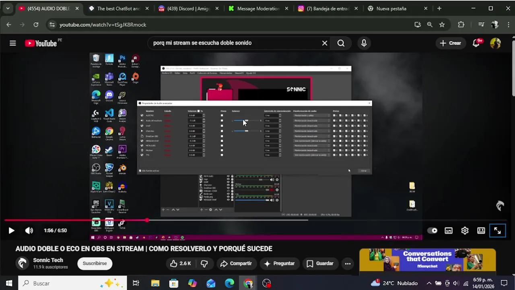Click the 1:56 / 6:50 time display
Image resolution: width=515 pixels, height=290 pixels.
pyautogui.click(x=55, y=230)
